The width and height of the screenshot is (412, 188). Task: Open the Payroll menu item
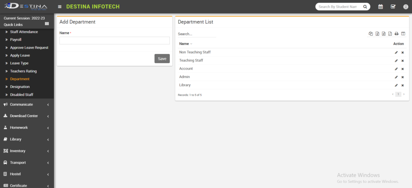click(16, 40)
